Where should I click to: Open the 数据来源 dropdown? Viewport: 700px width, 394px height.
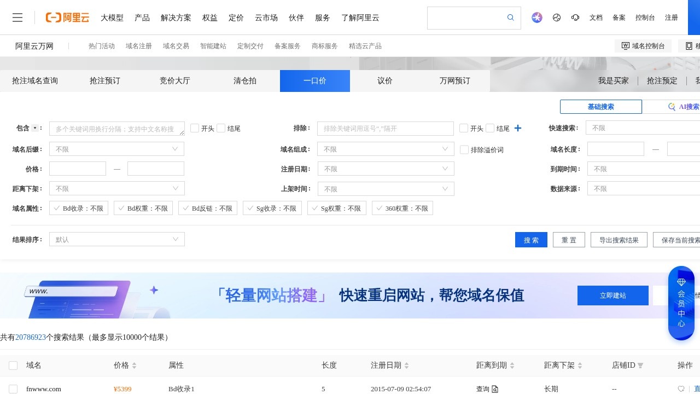pos(644,188)
